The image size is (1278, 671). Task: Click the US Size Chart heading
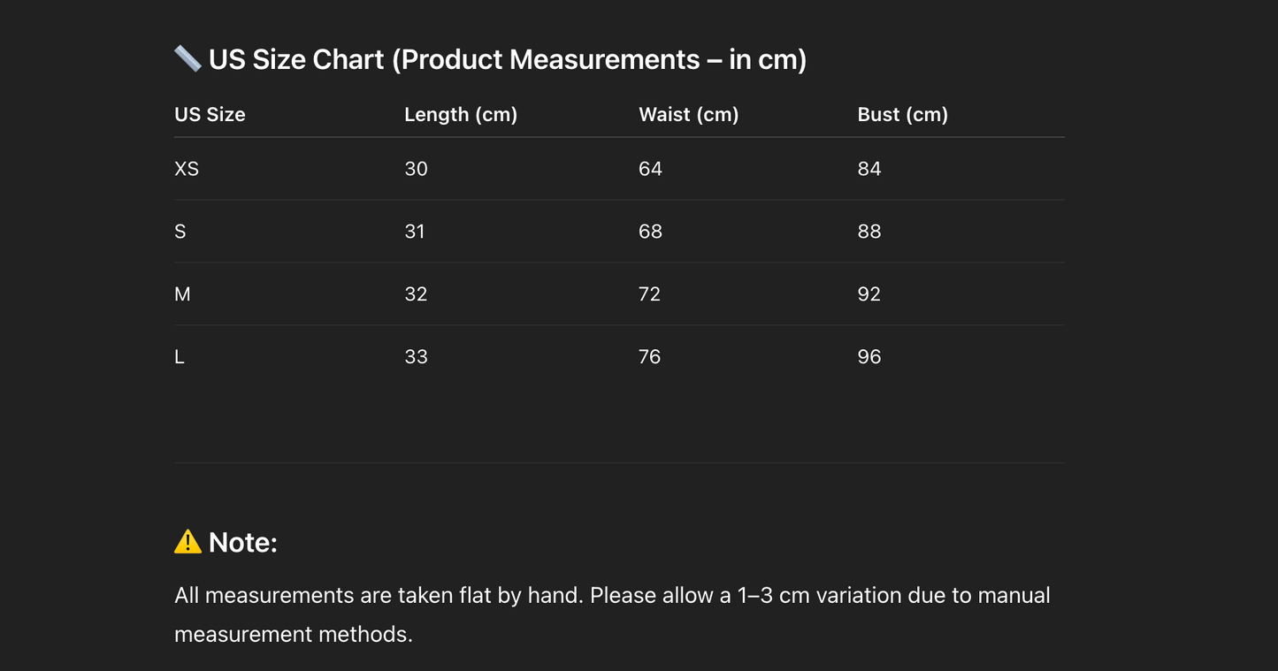click(508, 59)
